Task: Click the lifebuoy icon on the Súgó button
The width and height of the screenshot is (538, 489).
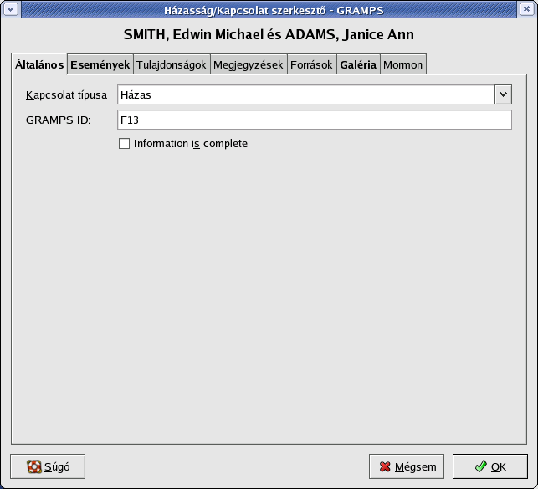Action: tap(34, 467)
